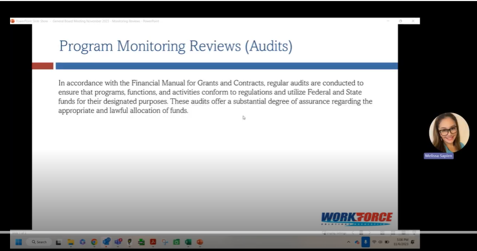Advance to the next slide arrow
The width and height of the screenshot is (477, 251).
pyautogui.click(x=370, y=233)
